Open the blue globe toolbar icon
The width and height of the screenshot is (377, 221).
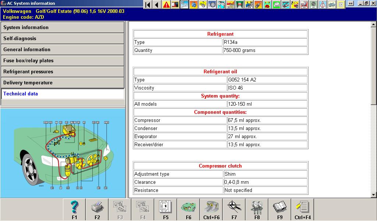[194, 4]
